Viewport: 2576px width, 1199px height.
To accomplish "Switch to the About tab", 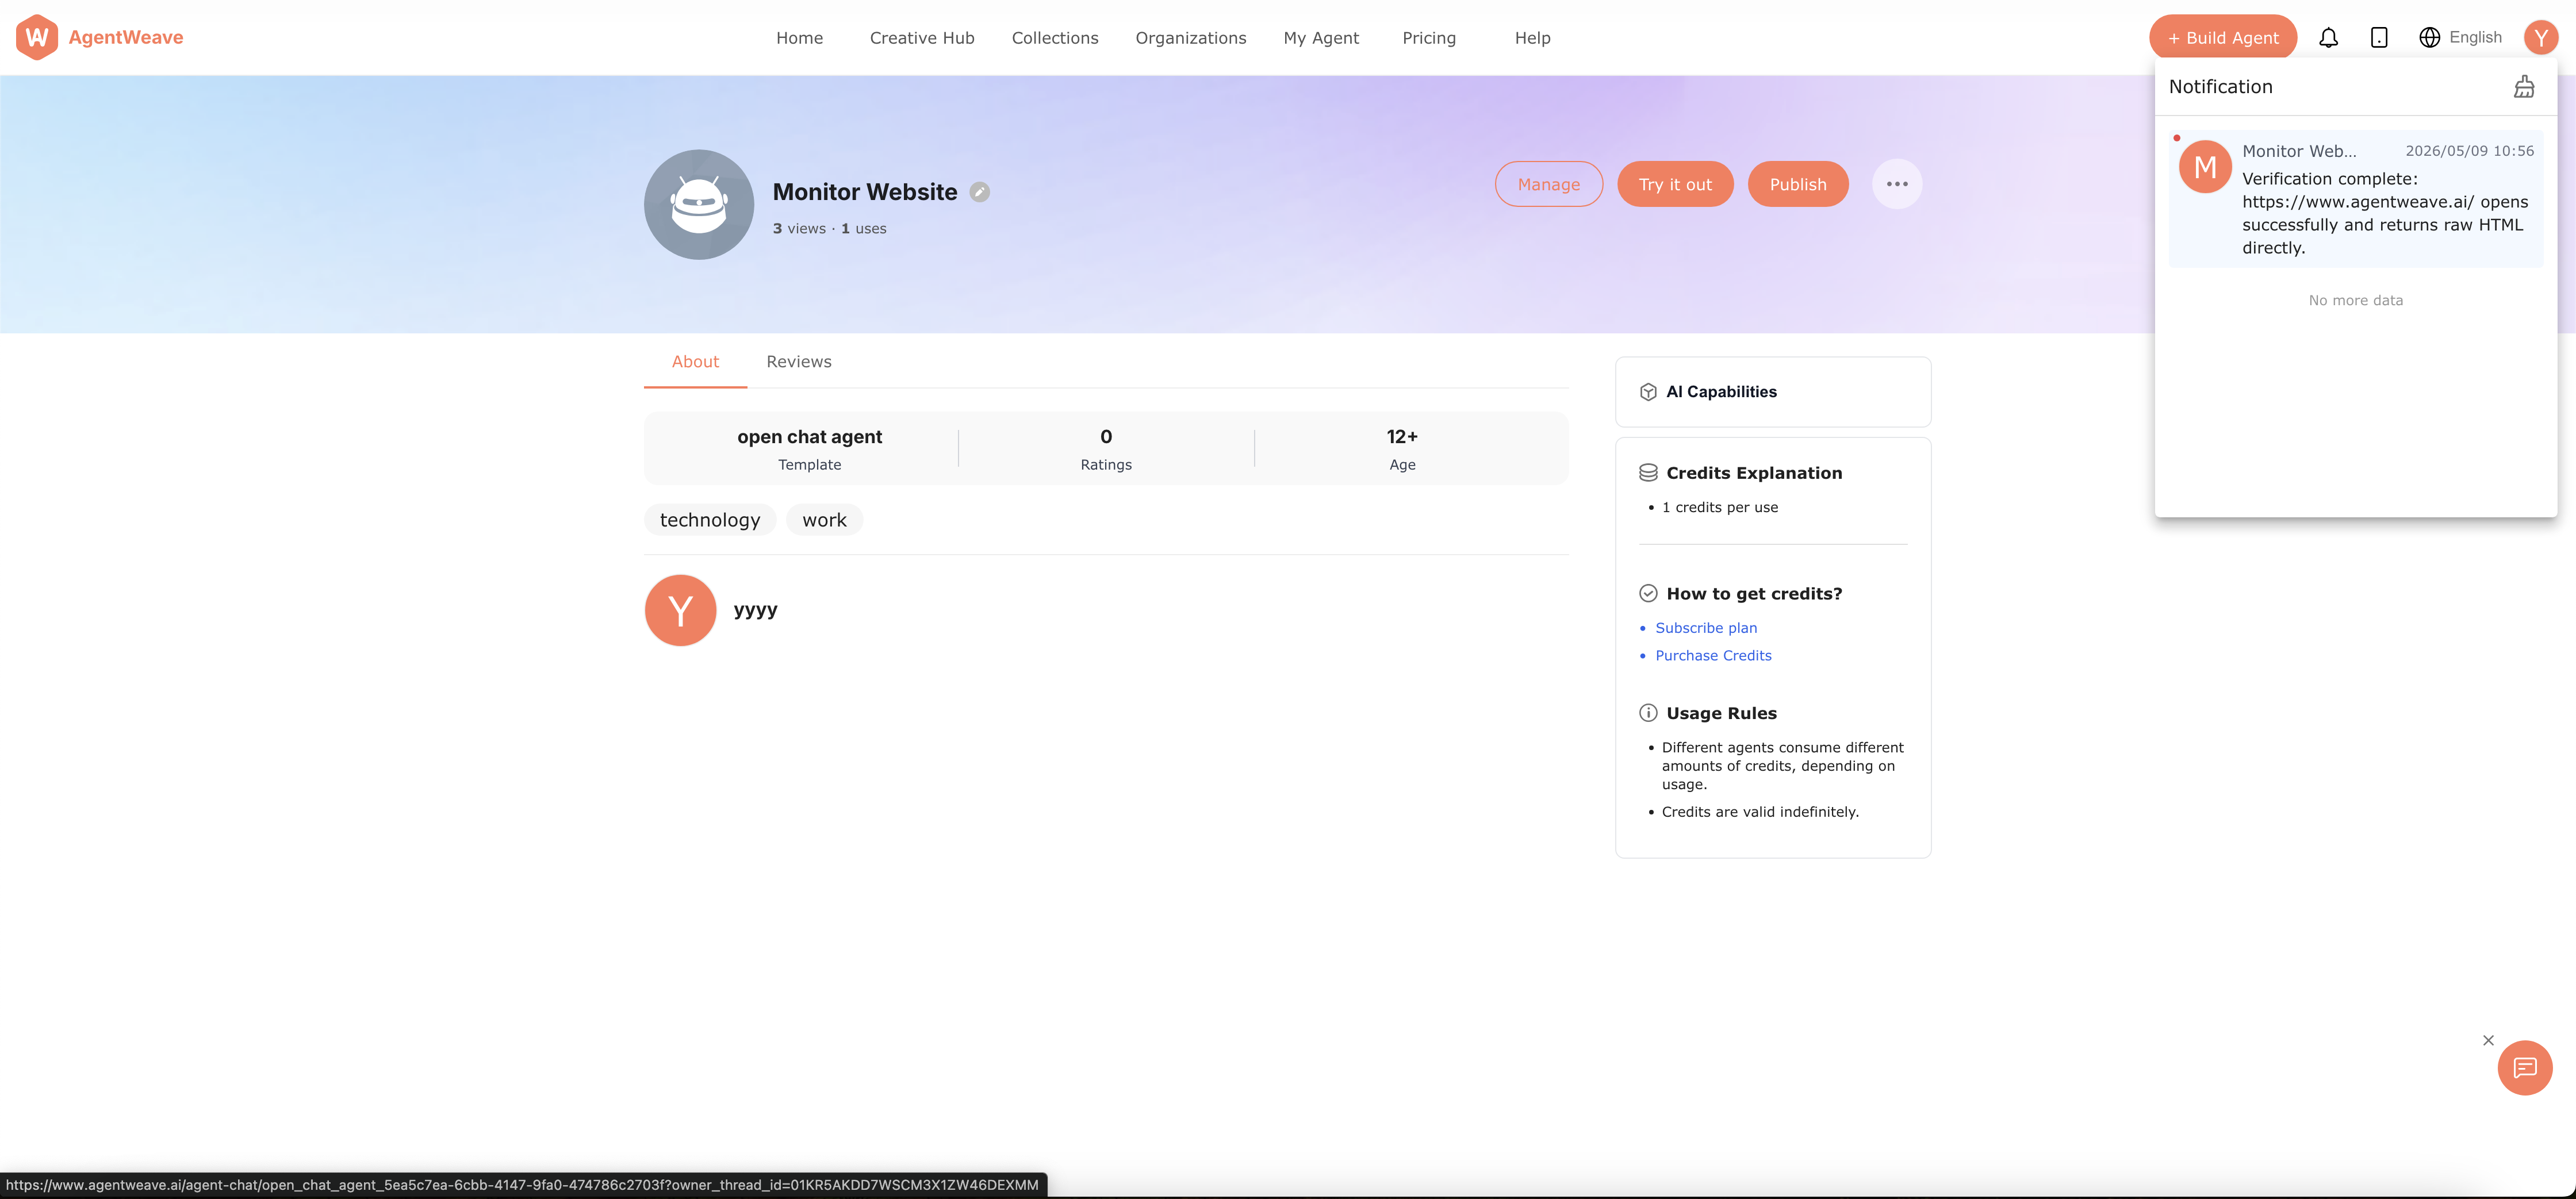I will pos(695,362).
